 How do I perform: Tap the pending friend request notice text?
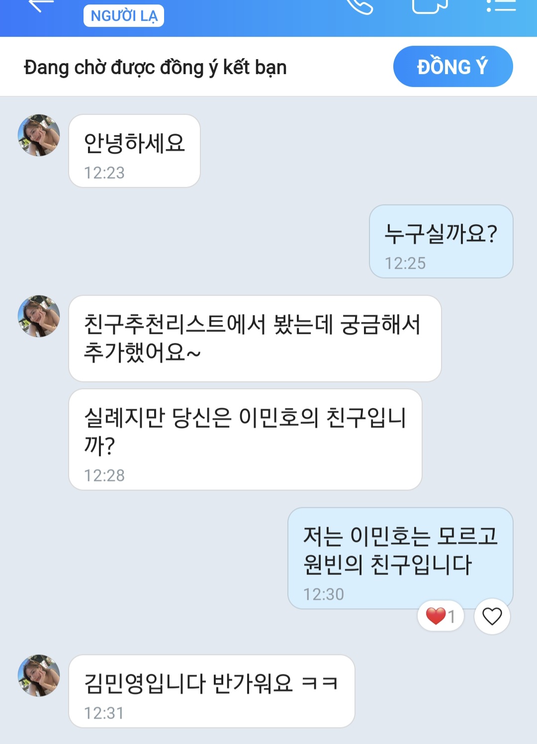coord(155,67)
